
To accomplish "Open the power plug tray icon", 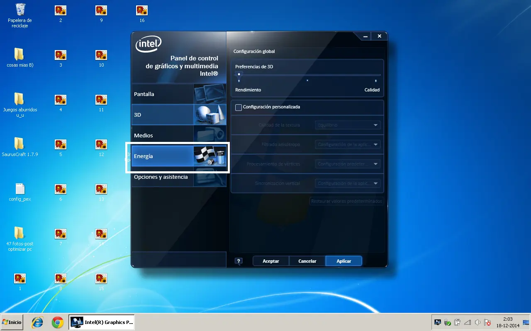I will tap(458, 322).
